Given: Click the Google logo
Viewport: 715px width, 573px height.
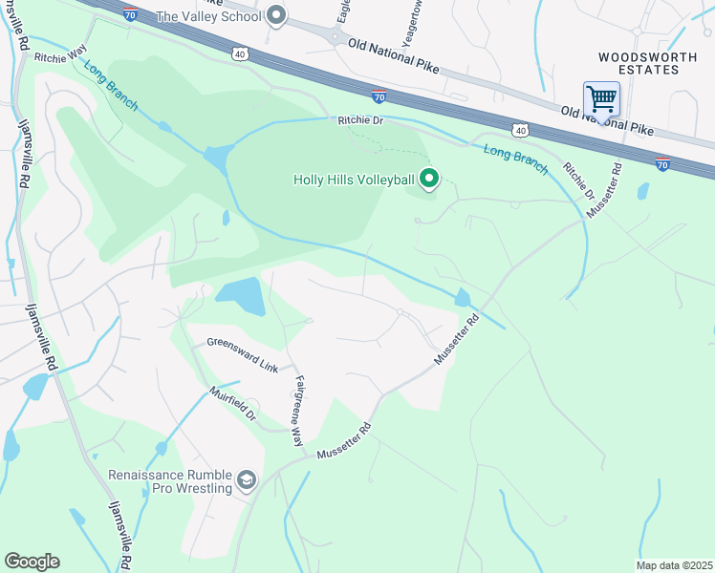Looking at the screenshot, I should pos(32,562).
